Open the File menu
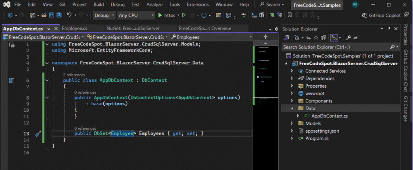This screenshot has height=170, width=413. click(x=18, y=4)
